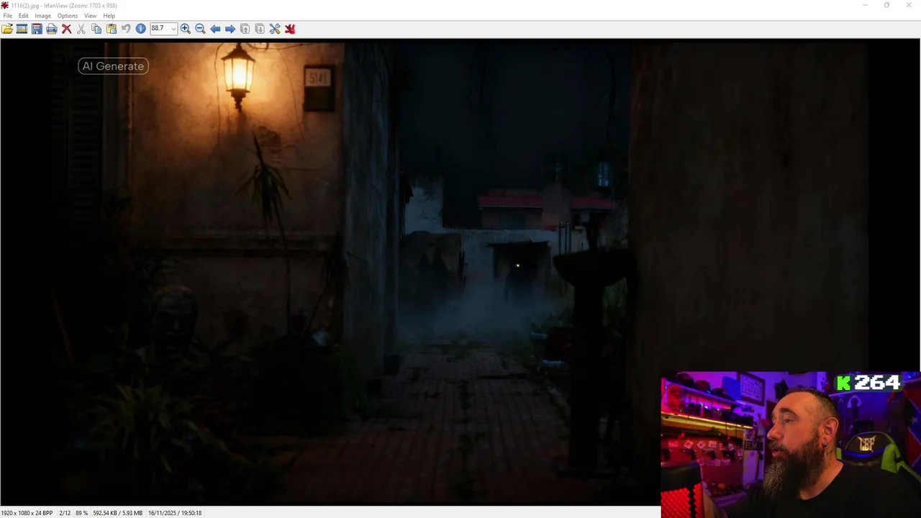Screen dimensions: 921x518
Task: Open the File menu
Action: click(7, 16)
